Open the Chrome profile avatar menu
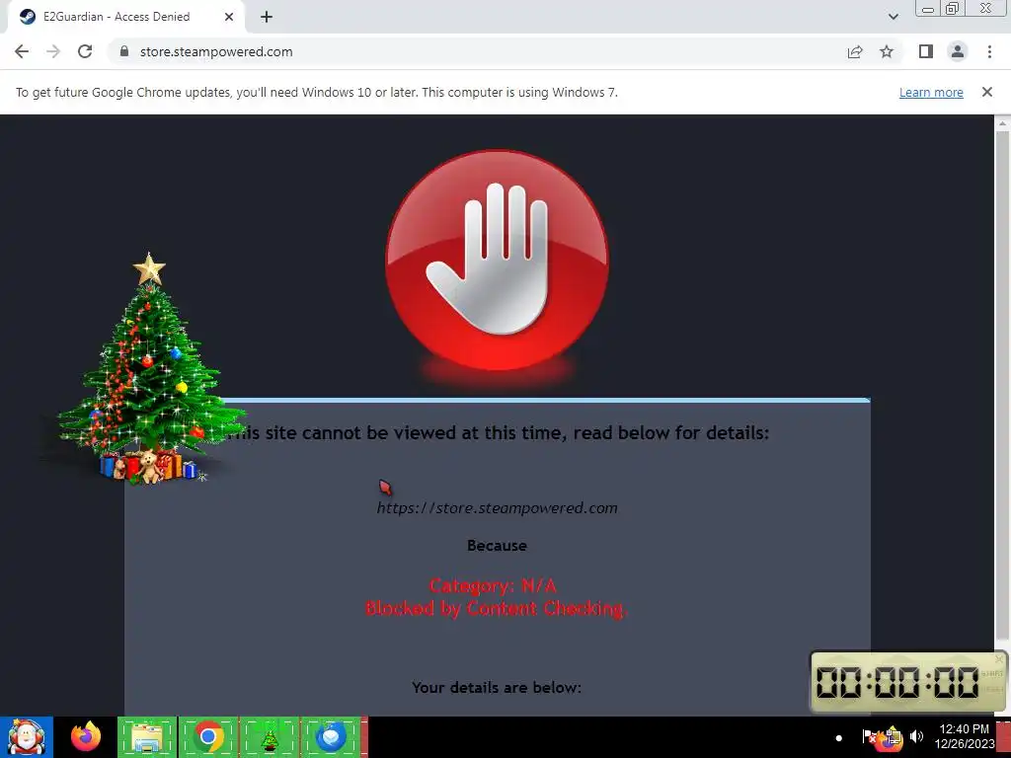This screenshot has height=758, width=1011. (x=958, y=51)
